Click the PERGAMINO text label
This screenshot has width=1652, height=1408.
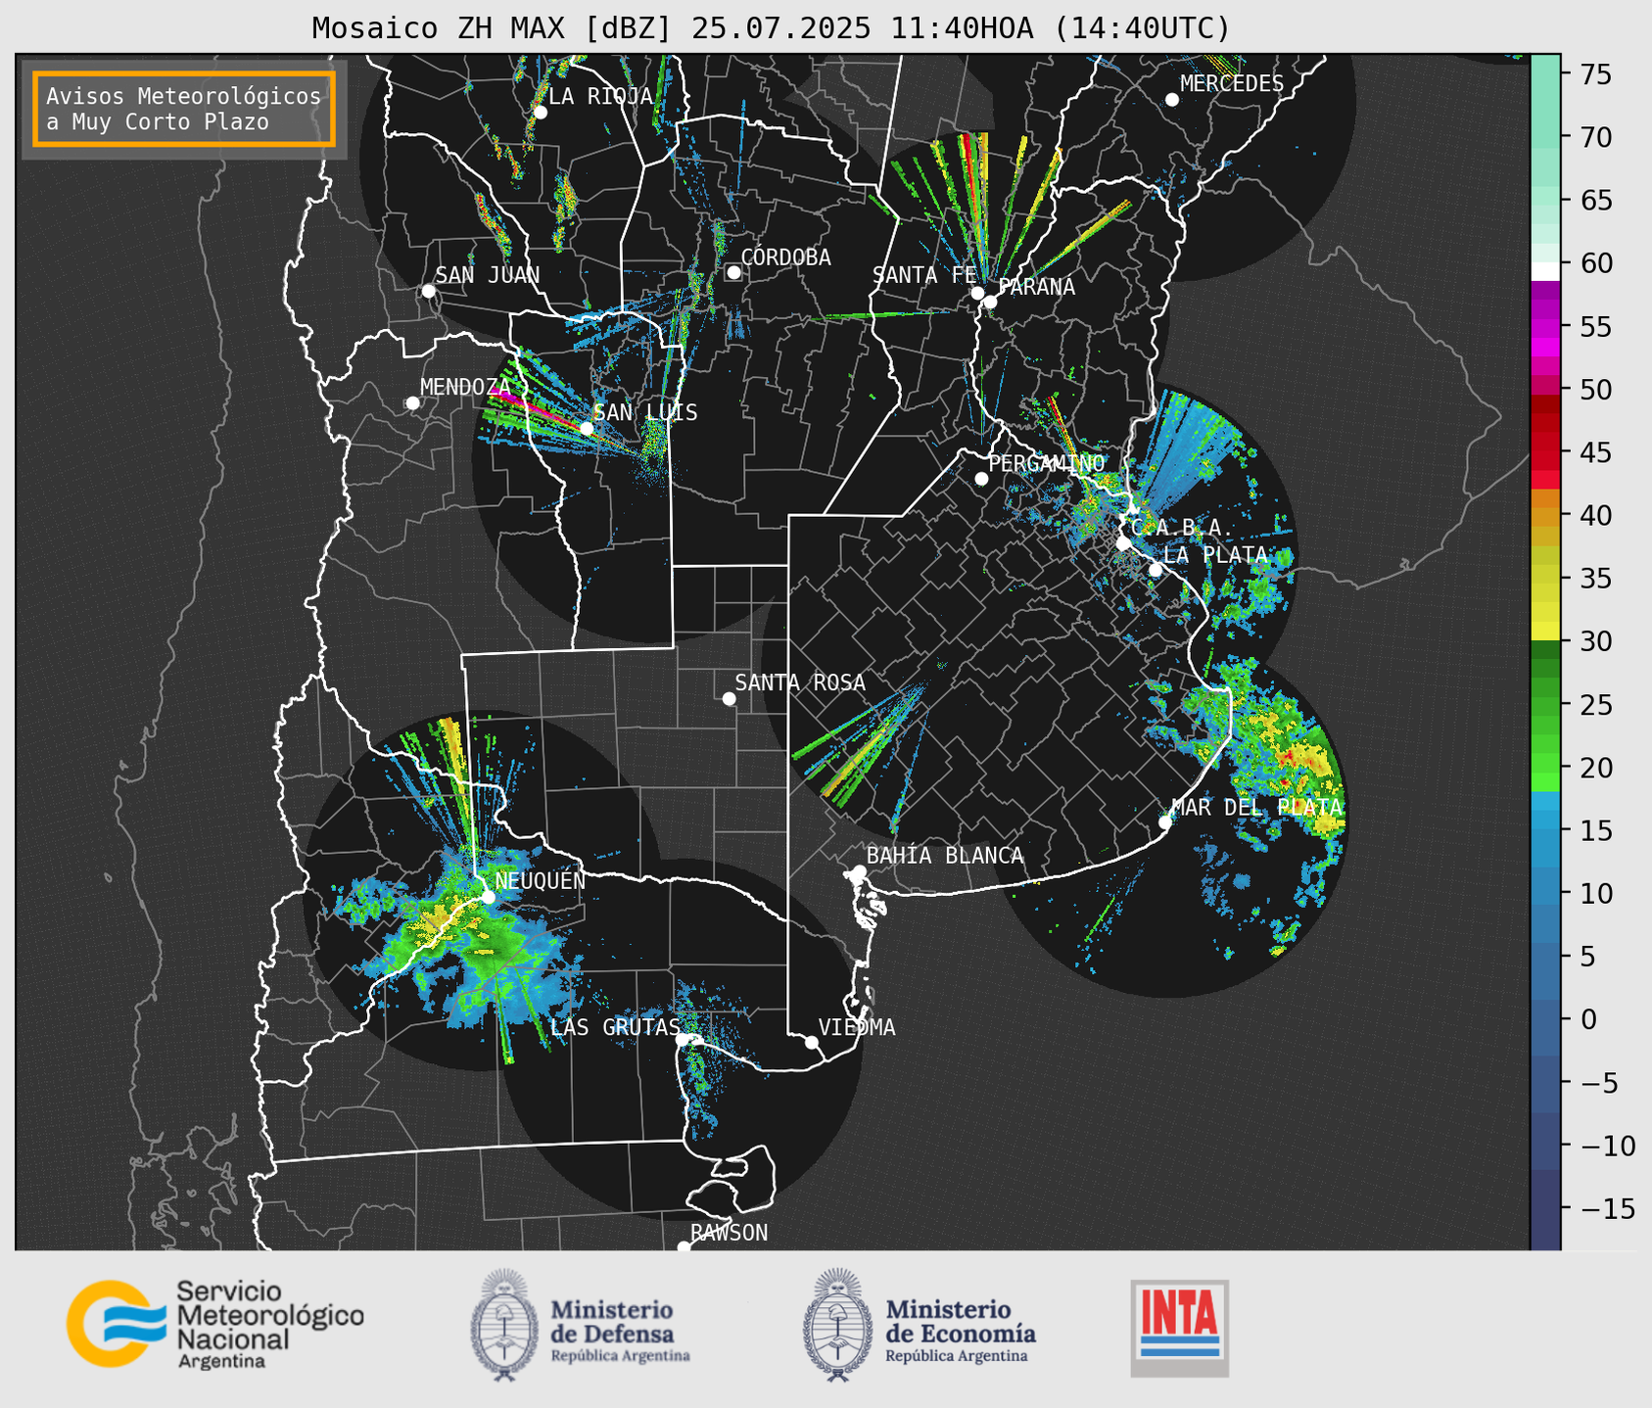click(1047, 463)
